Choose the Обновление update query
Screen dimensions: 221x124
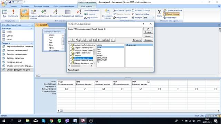coord(55,13)
